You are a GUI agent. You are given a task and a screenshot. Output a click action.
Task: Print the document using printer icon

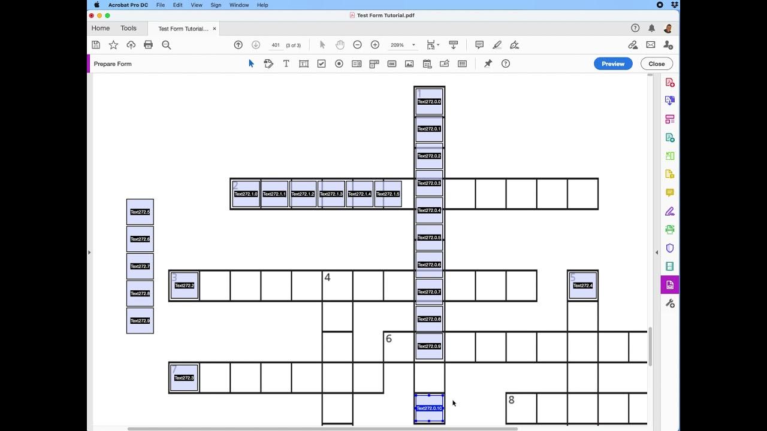click(x=149, y=45)
